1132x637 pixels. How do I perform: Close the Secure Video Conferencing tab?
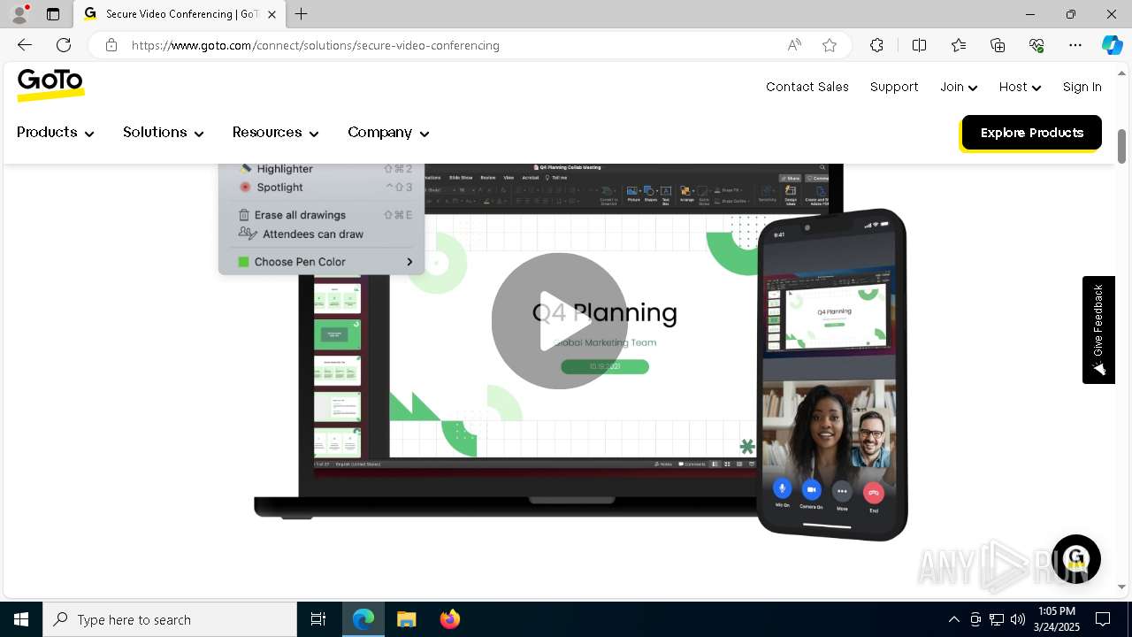(272, 14)
